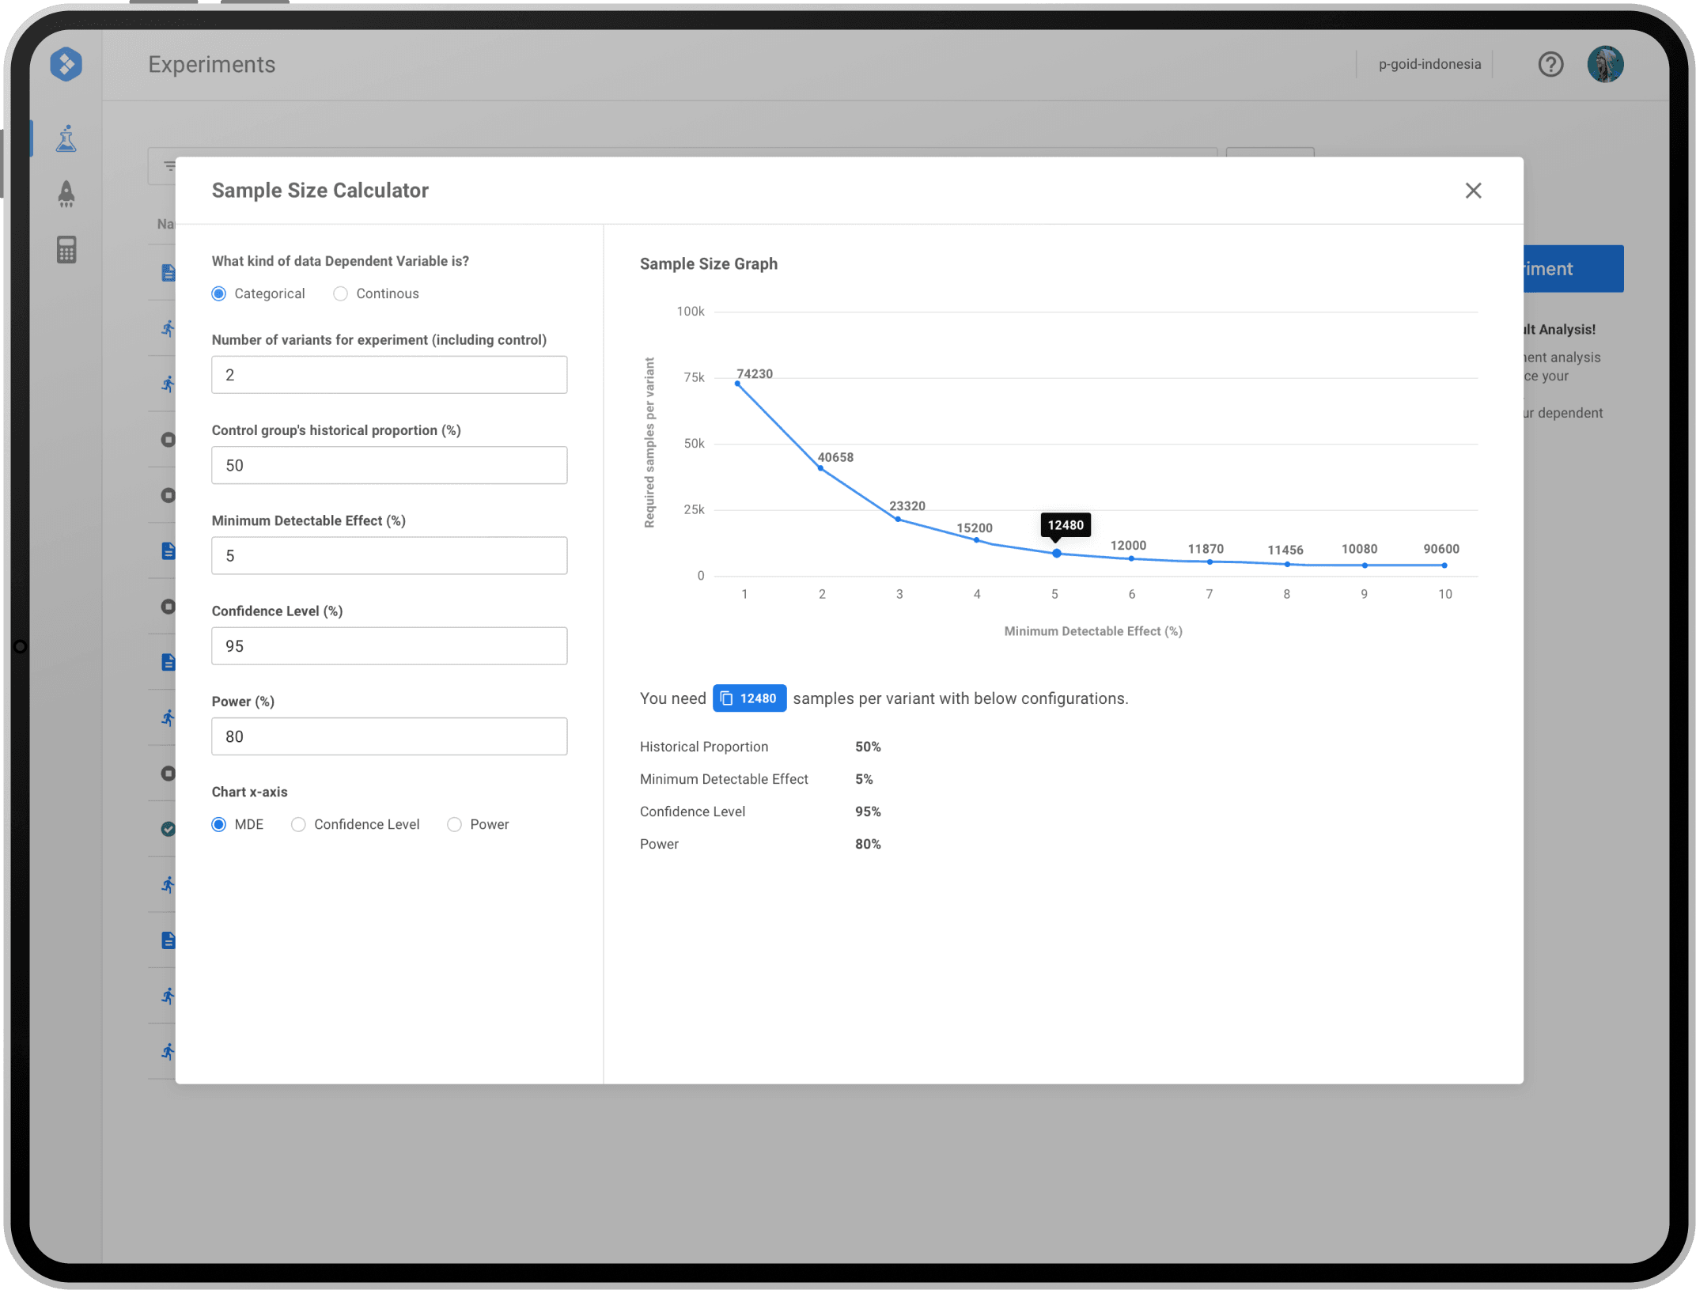Click the 11456 data point on graph
The width and height of the screenshot is (1696, 1290).
pos(1288,564)
